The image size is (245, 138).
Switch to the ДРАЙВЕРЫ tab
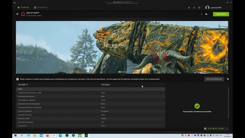pos(41,8)
